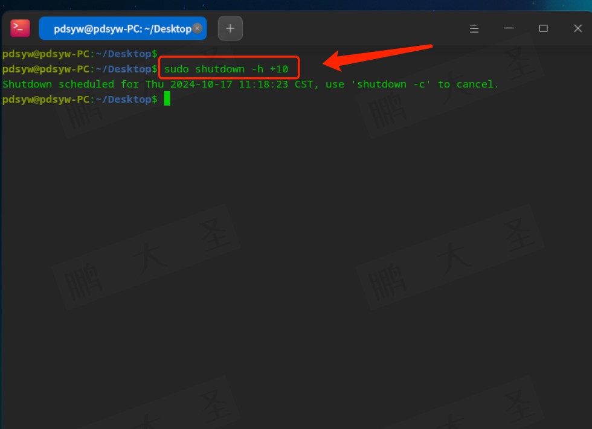Click the word shutdown in the highlighted command

(x=220, y=69)
